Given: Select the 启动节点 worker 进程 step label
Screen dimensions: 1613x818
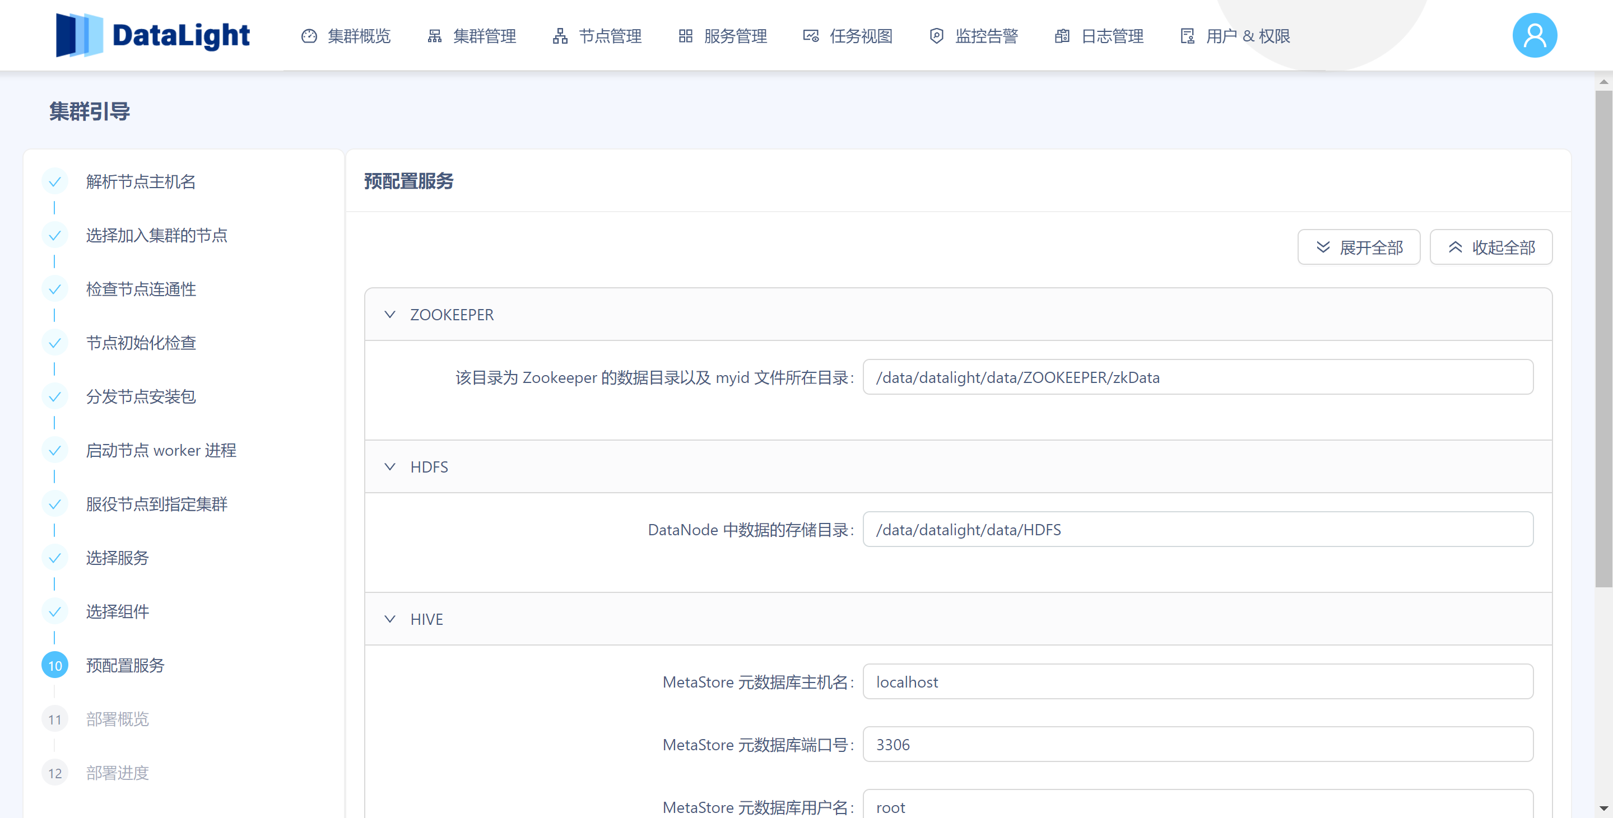Looking at the screenshot, I should coord(161,451).
